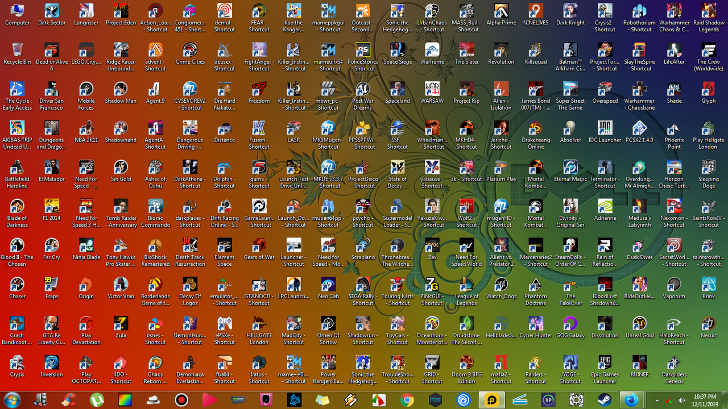Select the Killsquad icon
Screen dimensions: 728x409
[536, 53]
